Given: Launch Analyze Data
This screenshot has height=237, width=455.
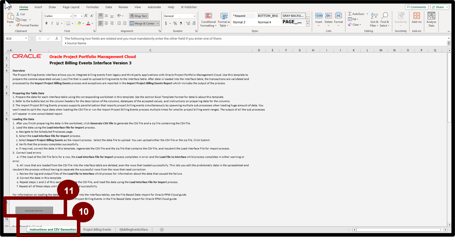Looking at the screenshot, I should [431, 20].
